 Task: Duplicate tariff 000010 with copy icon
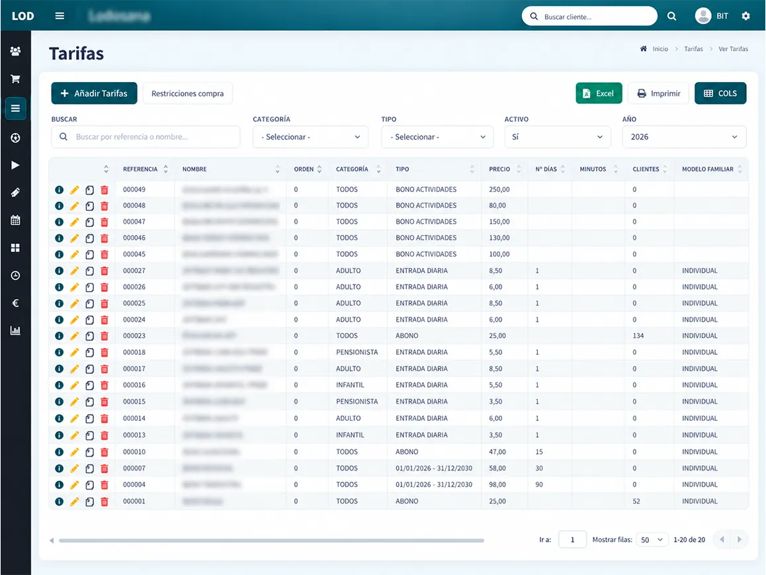click(x=89, y=453)
